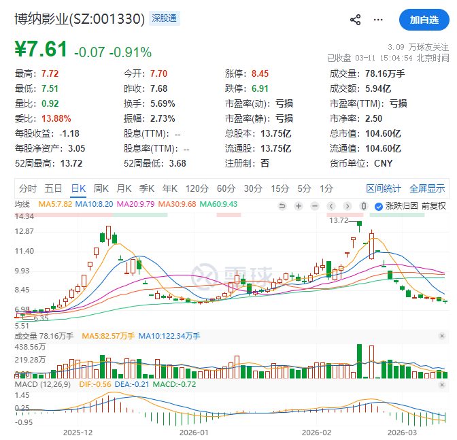Switch to the 60分 timeframe tab
The image size is (457, 440).
click(226, 188)
